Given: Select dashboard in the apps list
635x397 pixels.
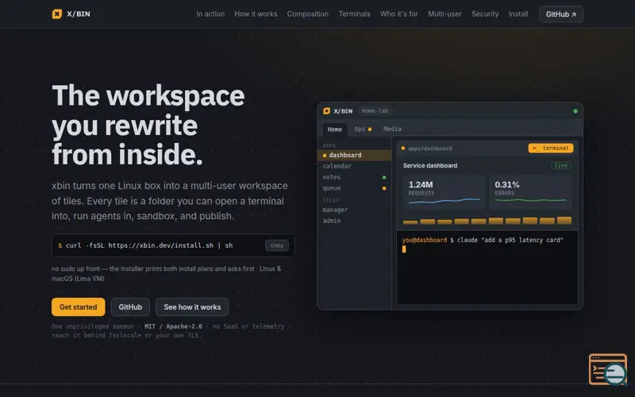Looking at the screenshot, I should click(354, 155).
